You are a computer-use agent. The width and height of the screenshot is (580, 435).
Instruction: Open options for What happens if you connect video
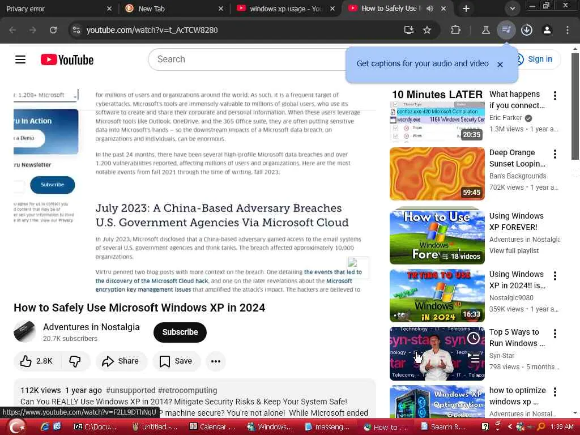tap(555, 96)
